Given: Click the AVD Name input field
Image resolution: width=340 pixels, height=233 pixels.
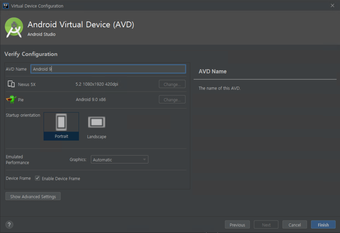Looking at the screenshot, I should [108, 69].
